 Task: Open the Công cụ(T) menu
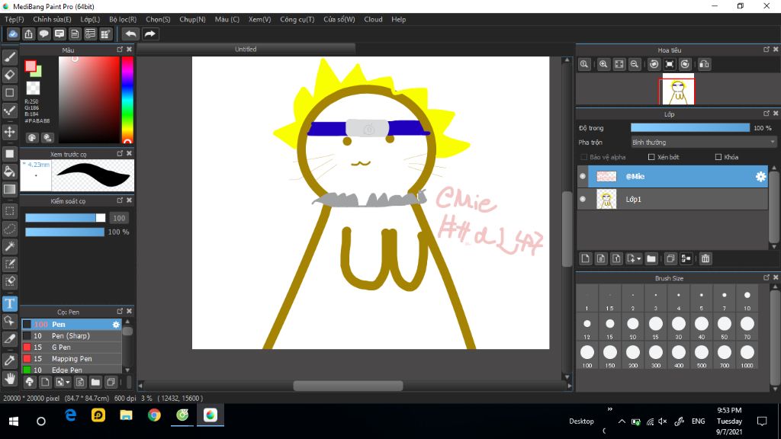tap(297, 19)
